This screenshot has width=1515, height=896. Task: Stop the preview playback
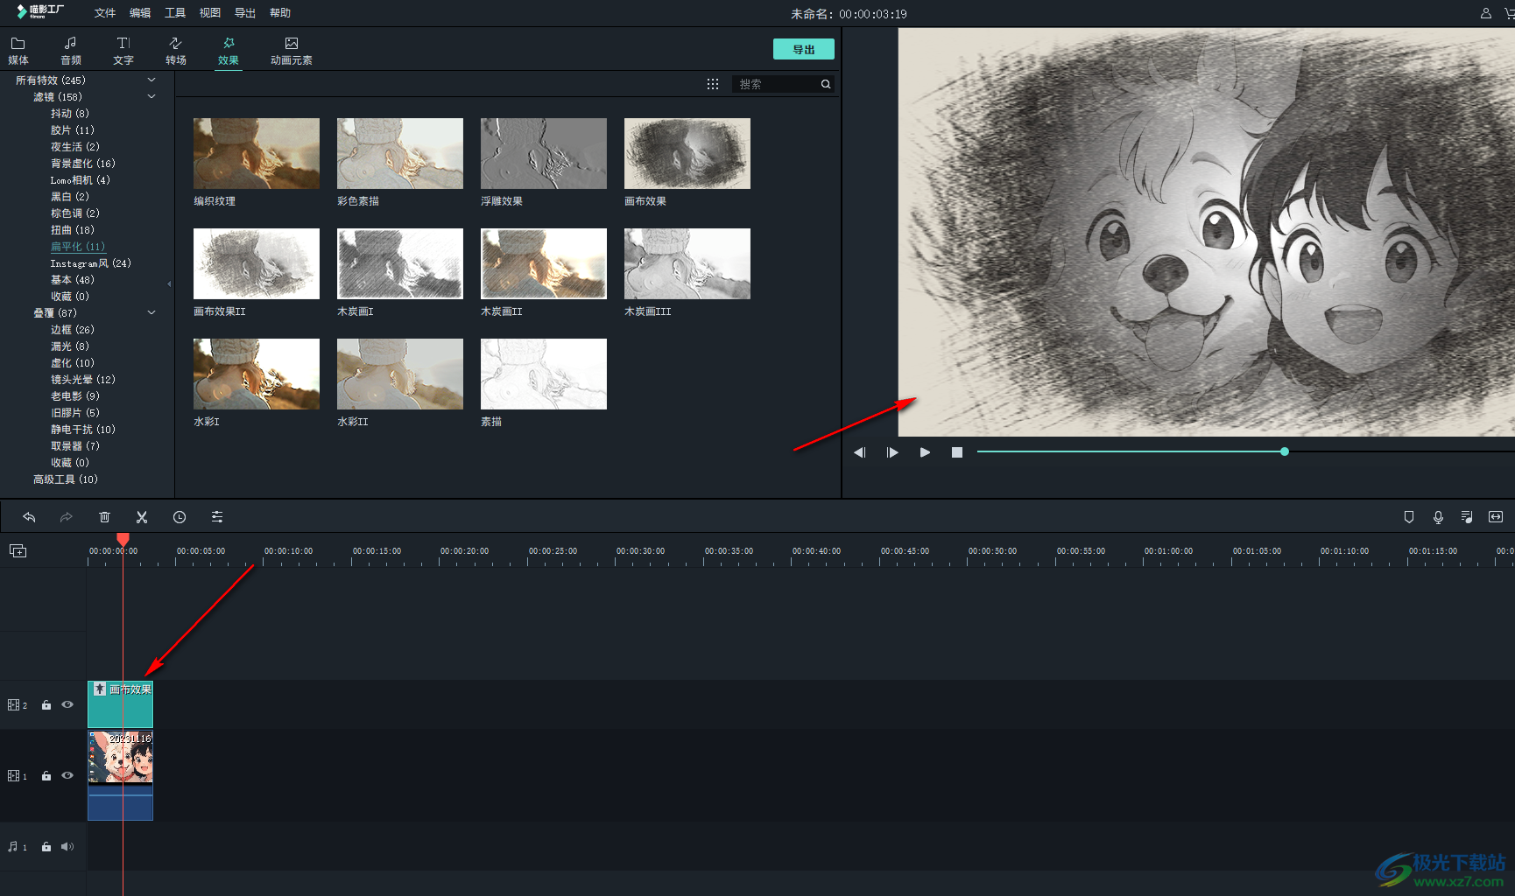click(957, 452)
